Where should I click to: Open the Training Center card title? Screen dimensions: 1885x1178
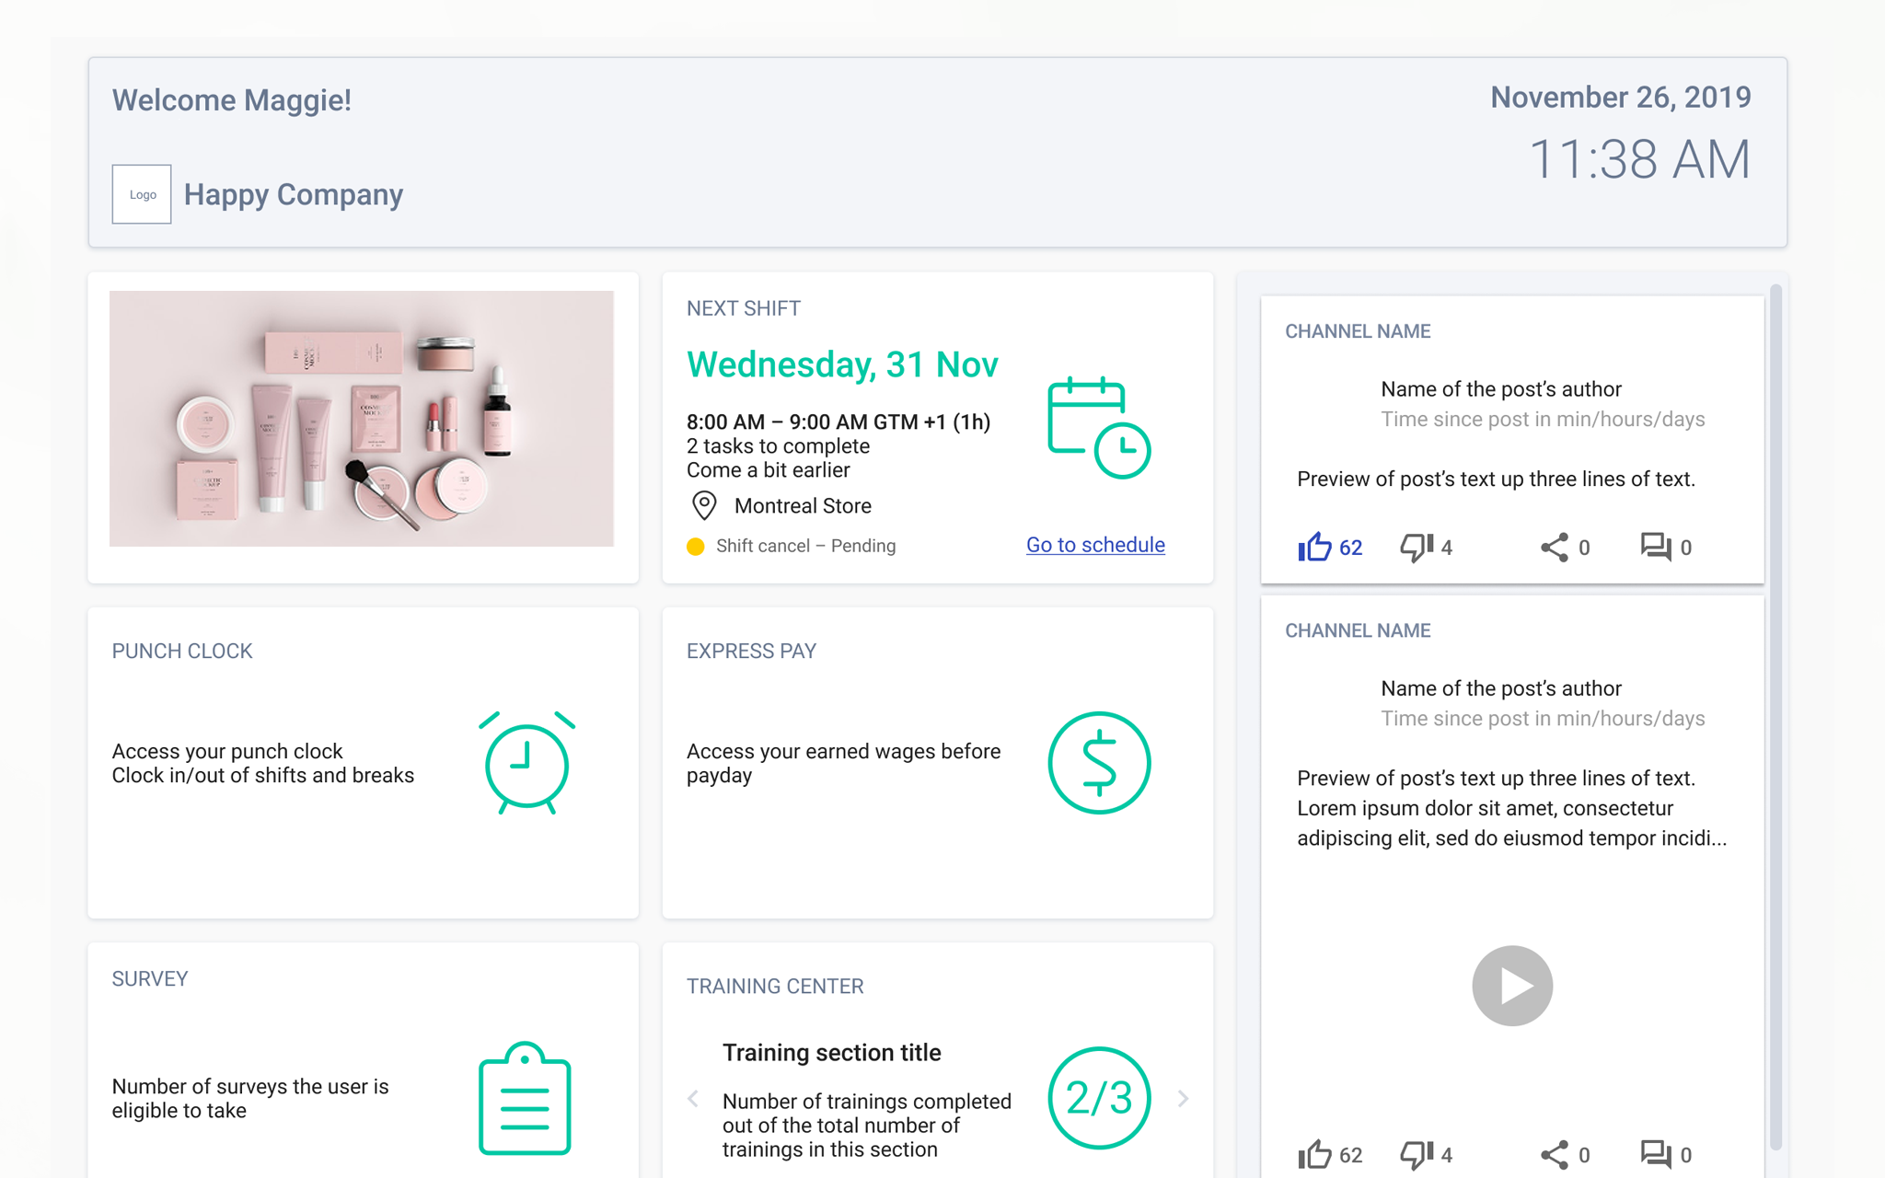pos(775,986)
